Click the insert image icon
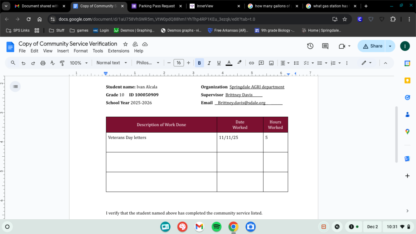Viewport: 416px width, 234px height. pos(271,63)
